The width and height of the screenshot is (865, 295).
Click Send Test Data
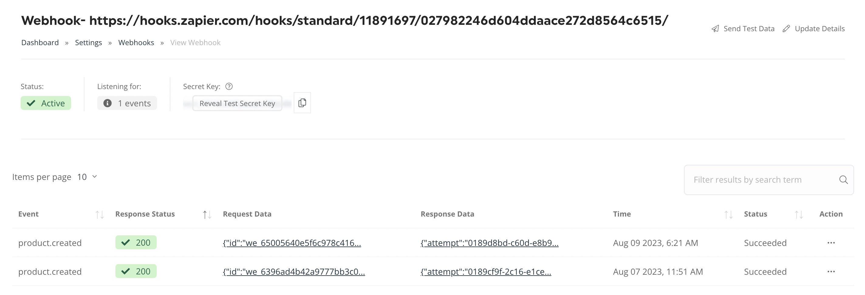[x=743, y=28]
